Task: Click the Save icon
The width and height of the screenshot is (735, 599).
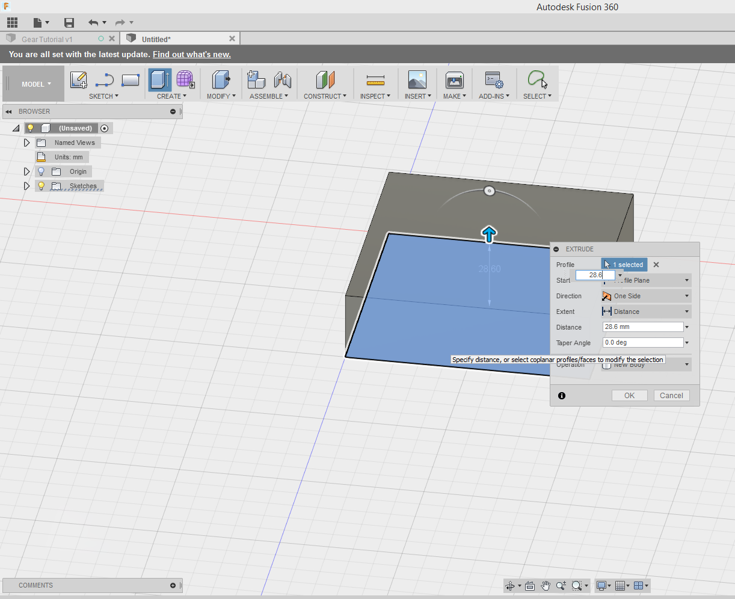Action: [x=69, y=23]
